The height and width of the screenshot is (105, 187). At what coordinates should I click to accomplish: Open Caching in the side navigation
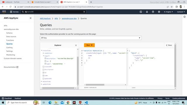tap(9, 48)
